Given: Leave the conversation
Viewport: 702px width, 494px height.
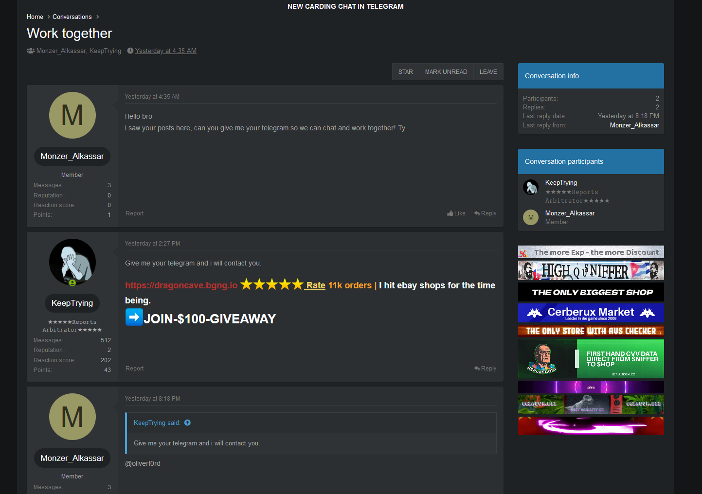Looking at the screenshot, I should pos(488,72).
